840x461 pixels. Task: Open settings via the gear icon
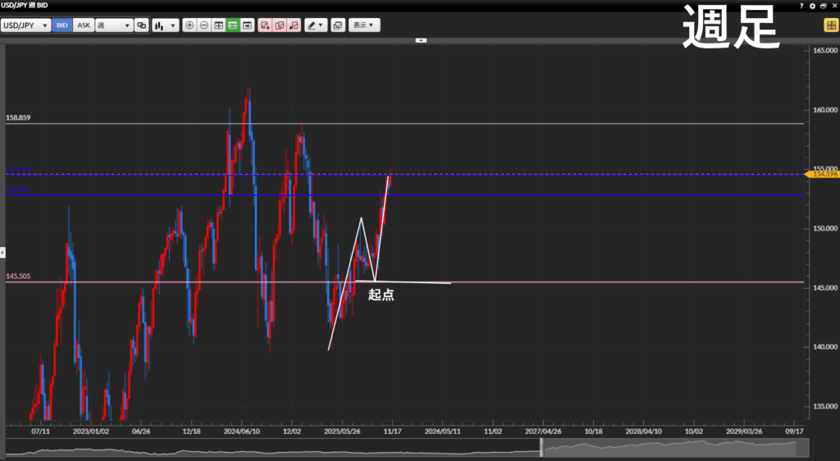point(812,6)
